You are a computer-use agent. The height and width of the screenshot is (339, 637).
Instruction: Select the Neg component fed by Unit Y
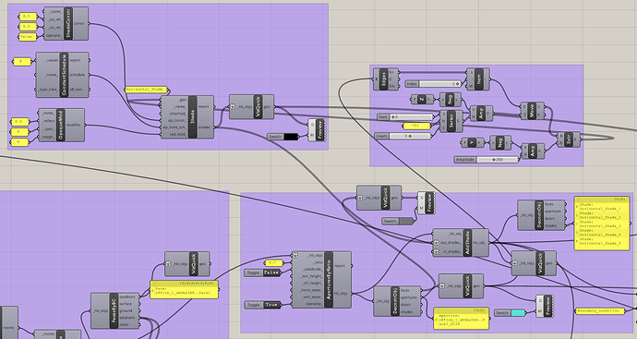[x=500, y=142]
